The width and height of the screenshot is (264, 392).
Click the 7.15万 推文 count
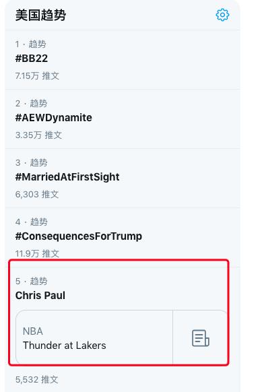pyautogui.click(x=37, y=75)
